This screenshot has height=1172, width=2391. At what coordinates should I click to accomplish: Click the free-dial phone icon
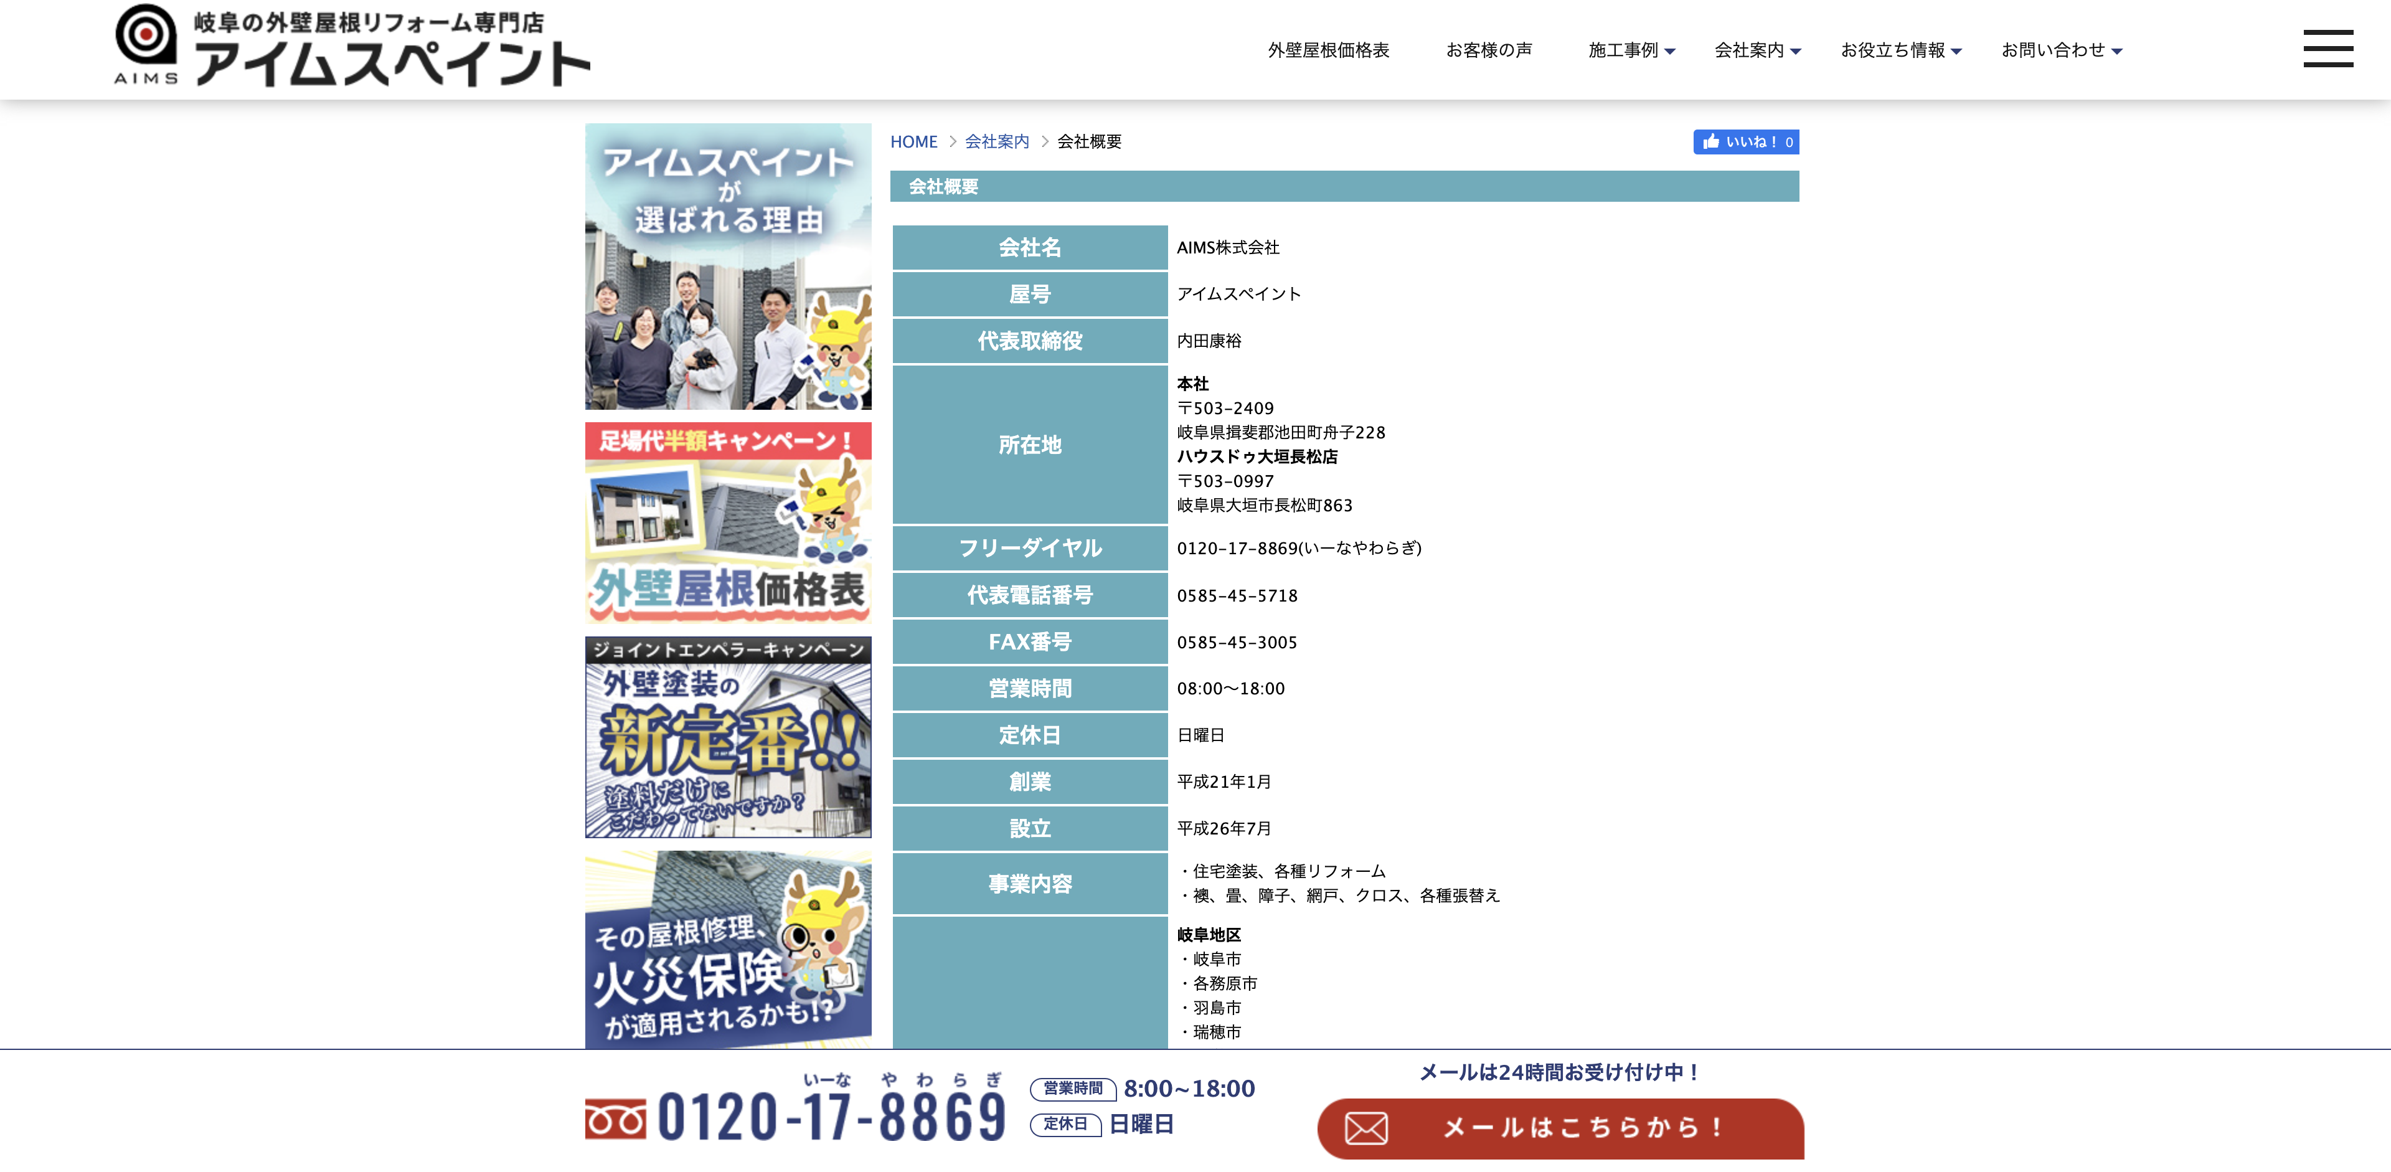coord(615,1118)
